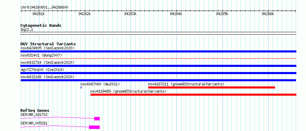Click the 94264k ruler position
This screenshot has height=131, width=306.
pyautogui.click(x=176, y=14)
